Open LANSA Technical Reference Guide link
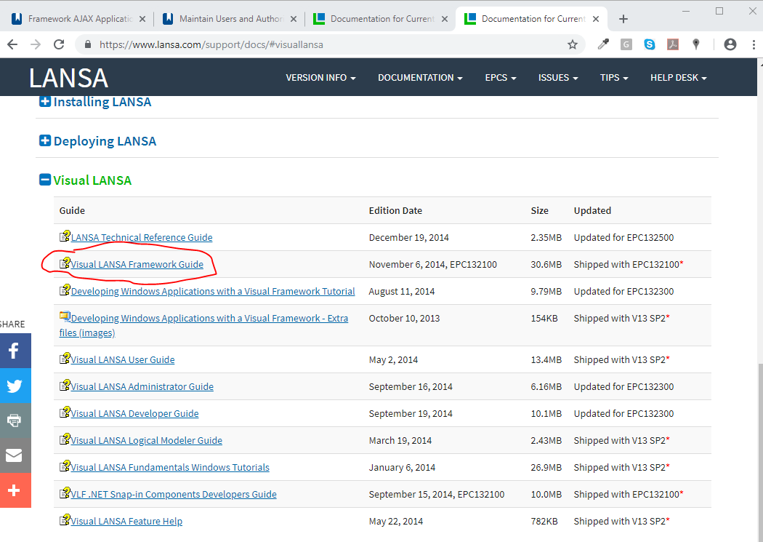The image size is (763, 542). [142, 238]
